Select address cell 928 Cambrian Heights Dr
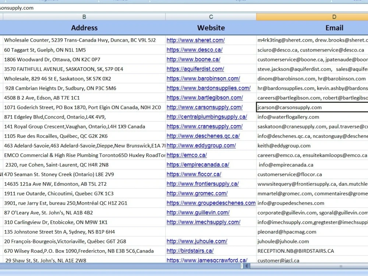The width and height of the screenshot is (368, 276). coord(84,88)
